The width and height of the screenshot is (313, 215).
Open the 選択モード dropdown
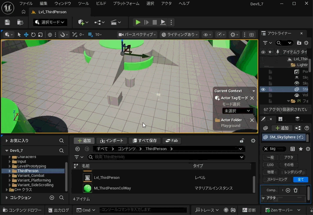50,22
